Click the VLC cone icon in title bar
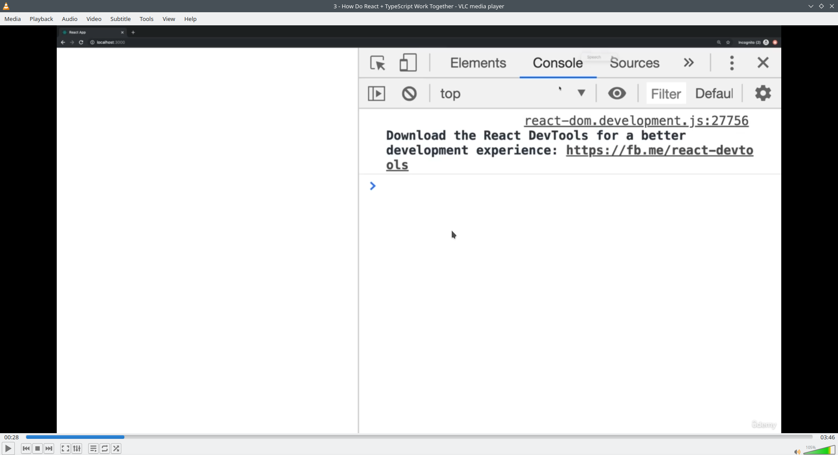Image resolution: width=838 pixels, height=455 pixels. point(6,6)
